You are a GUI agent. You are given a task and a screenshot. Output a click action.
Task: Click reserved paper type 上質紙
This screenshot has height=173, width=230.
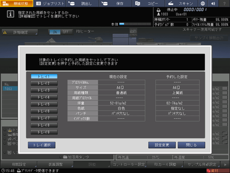pyautogui.click(x=178, y=93)
